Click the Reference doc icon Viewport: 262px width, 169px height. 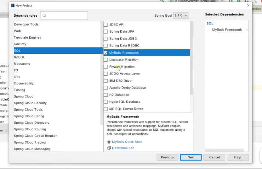109,148
